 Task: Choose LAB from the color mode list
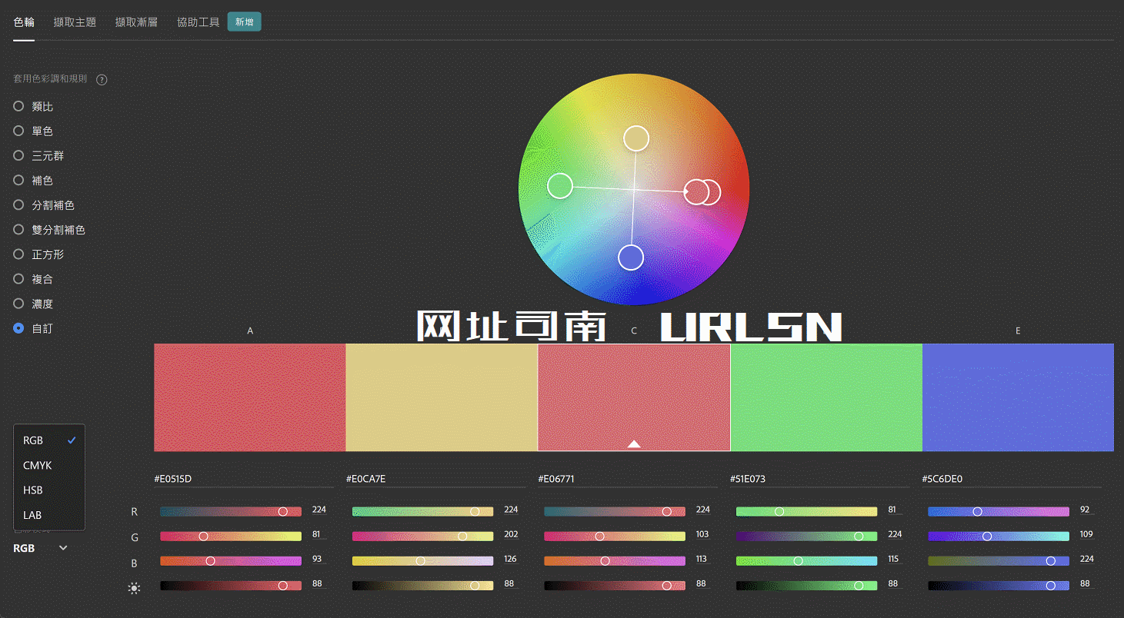click(32, 515)
